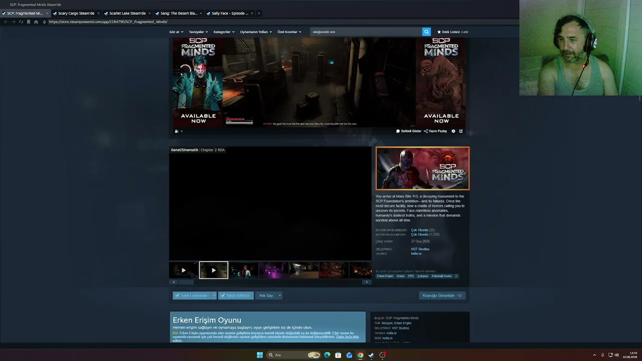The height and width of the screenshot is (361, 642).
Task: Open the Oynamanın Yolları dropdown
Action: click(256, 32)
